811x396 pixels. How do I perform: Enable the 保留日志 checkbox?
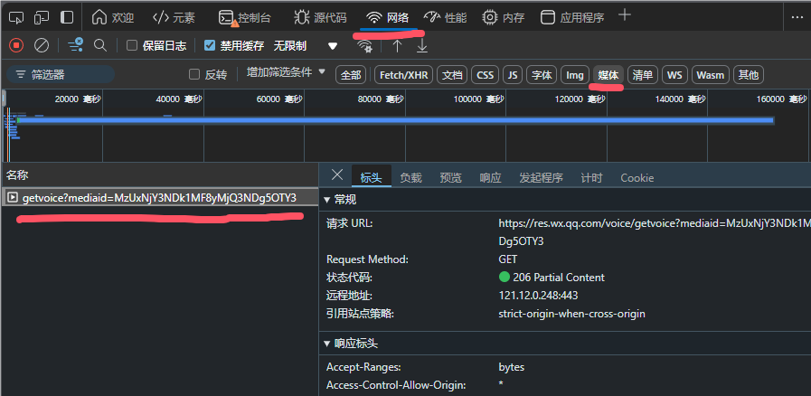click(x=132, y=45)
